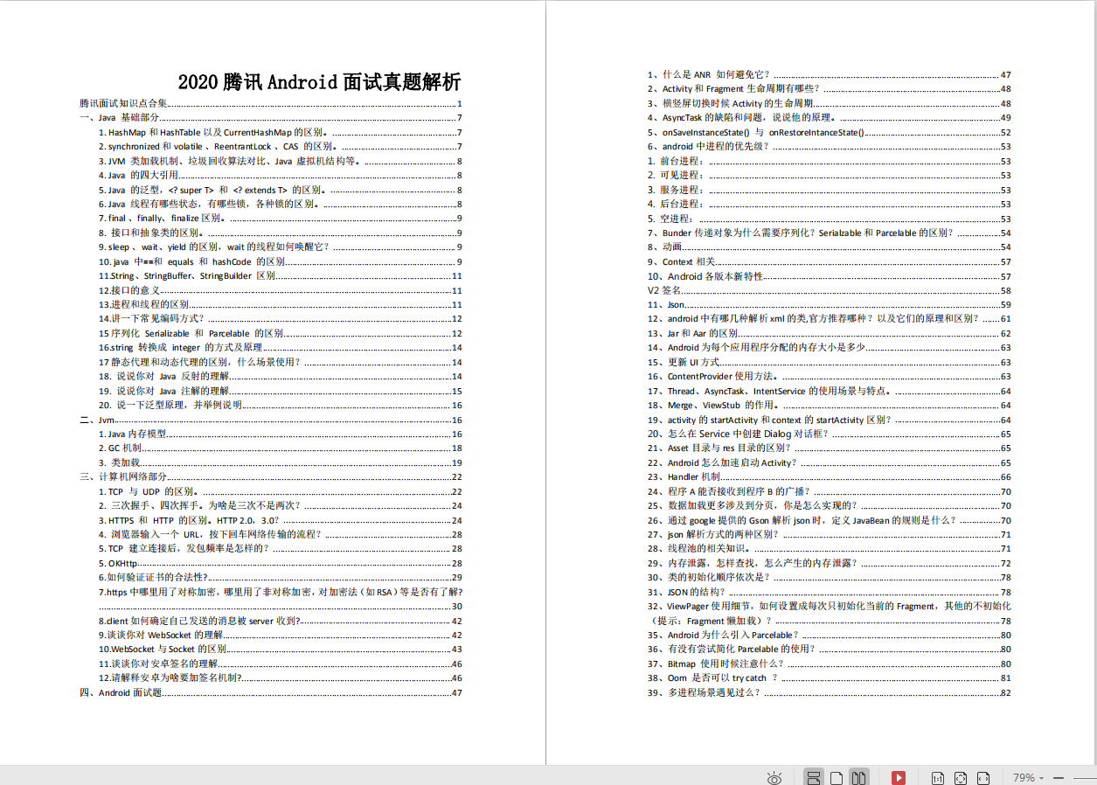Viewport: 1097px width, 785px height.
Task: Select 'final、finally、finalize 区别' entry
Action: (280, 219)
